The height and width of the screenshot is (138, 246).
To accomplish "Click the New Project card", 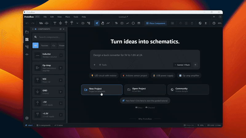I will click(x=102, y=90).
